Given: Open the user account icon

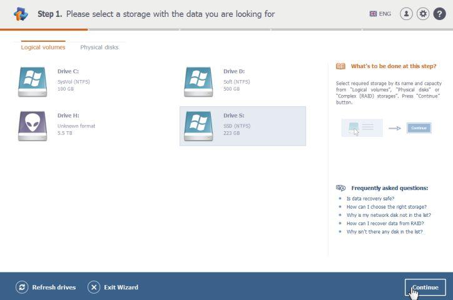Looking at the screenshot, I should click(x=406, y=14).
